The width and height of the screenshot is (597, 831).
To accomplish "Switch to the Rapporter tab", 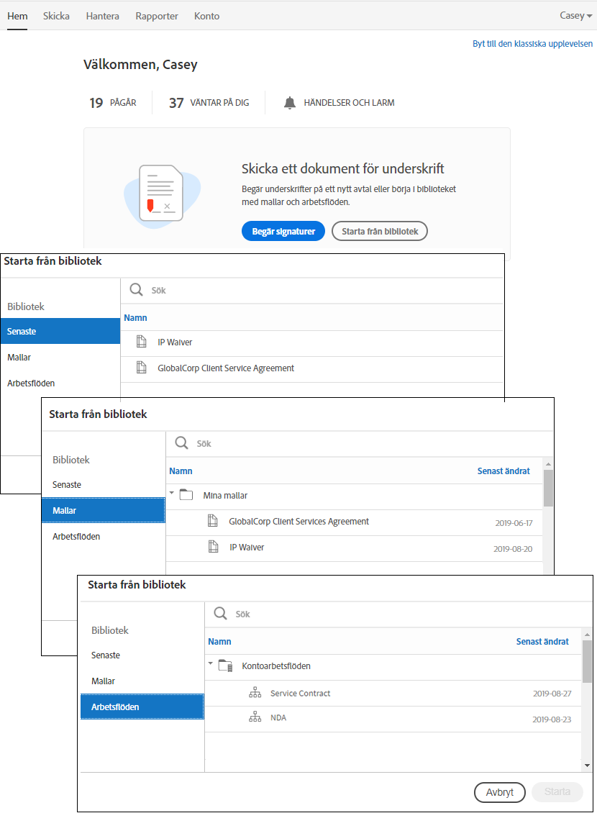I will [157, 16].
